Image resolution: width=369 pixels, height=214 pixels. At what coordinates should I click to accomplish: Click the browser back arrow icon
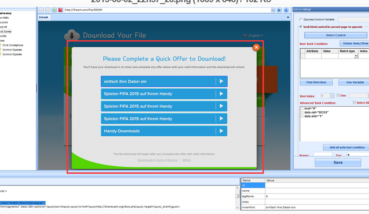(41, 10)
